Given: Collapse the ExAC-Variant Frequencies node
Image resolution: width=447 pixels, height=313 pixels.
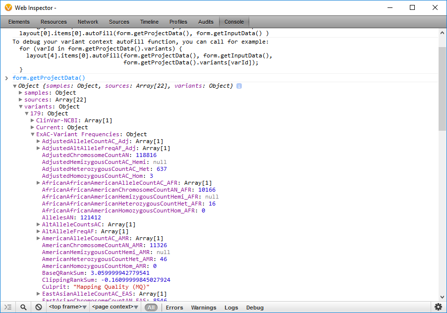Looking at the screenshot, I should tap(32, 134).
